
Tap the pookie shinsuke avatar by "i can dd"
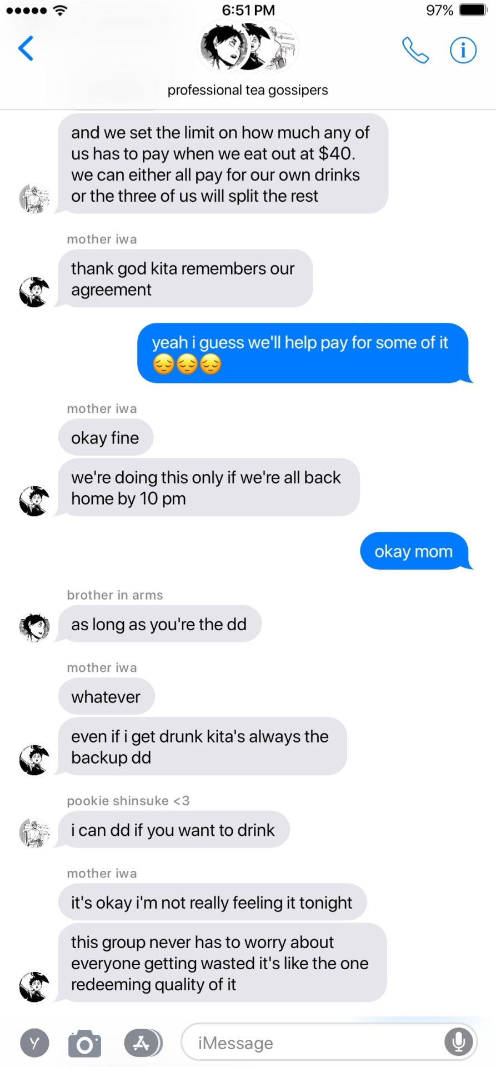(x=34, y=834)
